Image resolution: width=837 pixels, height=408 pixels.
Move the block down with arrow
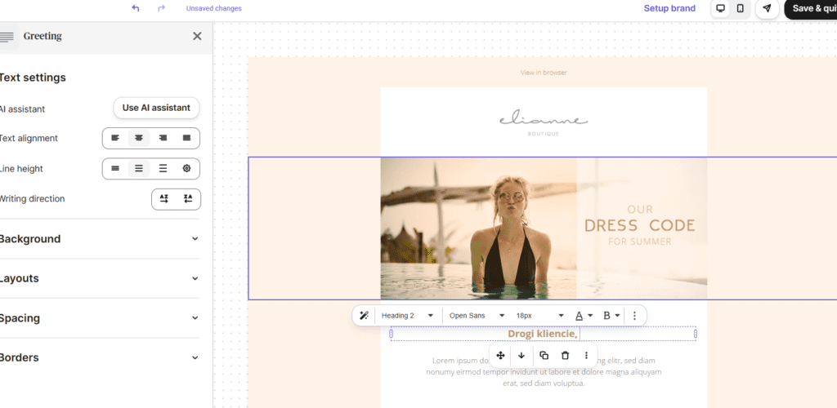point(521,356)
